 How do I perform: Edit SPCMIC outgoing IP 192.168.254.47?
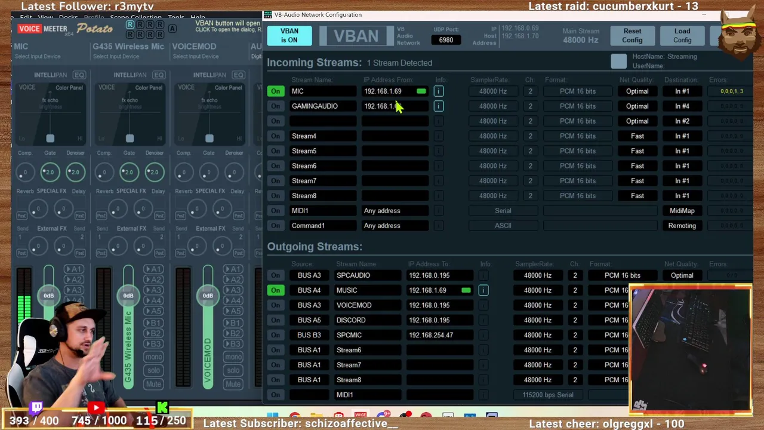point(440,335)
